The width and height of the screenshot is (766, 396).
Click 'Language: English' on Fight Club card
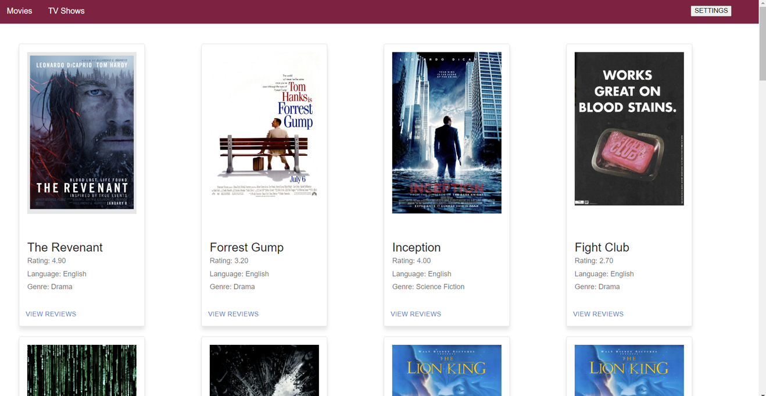pyautogui.click(x=604, y=274)
